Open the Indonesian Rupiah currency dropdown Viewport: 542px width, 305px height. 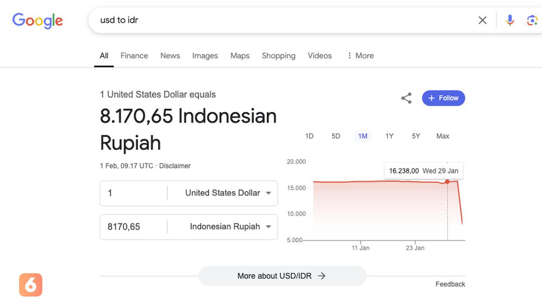coord(268,227)
